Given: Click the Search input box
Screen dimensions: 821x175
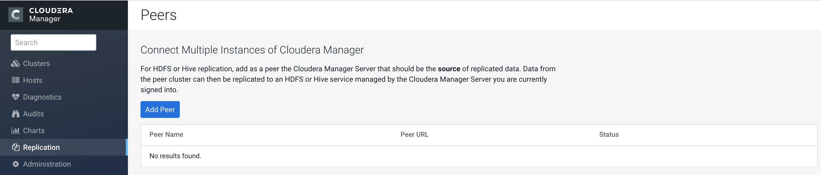Looking at the screenshot, I should click(x=53, y=42).
